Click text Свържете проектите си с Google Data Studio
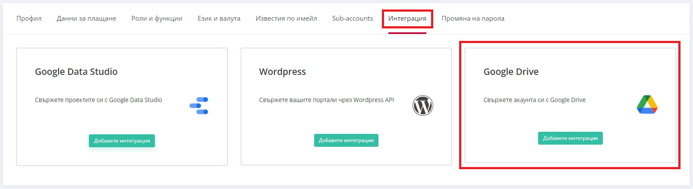693x189 pixels. point(98,100)
